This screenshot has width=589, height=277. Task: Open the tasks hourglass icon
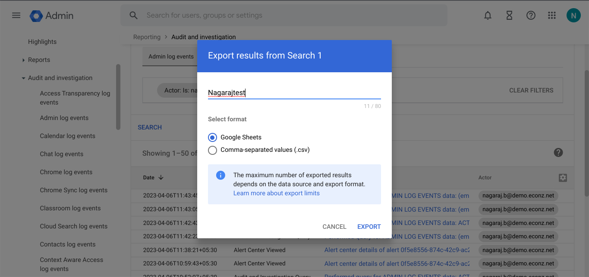(509, 15)
